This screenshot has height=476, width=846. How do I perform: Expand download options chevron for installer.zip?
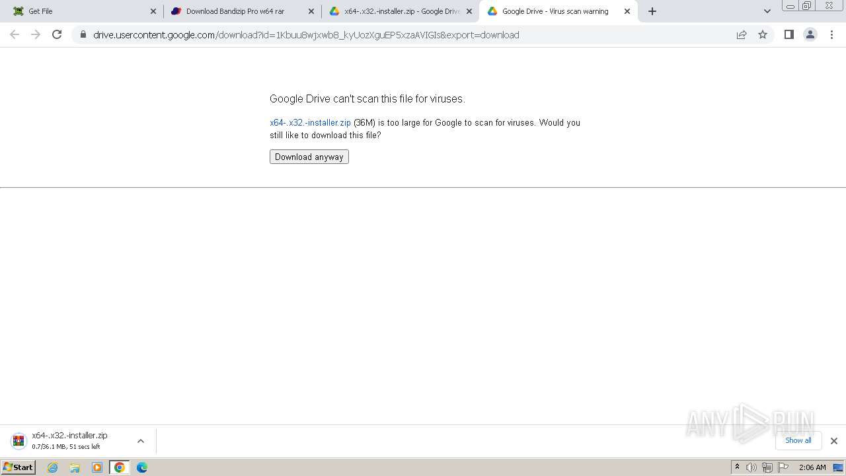tap(140, 441)
